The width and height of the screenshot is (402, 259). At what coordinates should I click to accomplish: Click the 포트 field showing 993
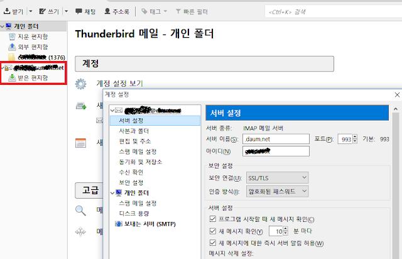[345, 139]
